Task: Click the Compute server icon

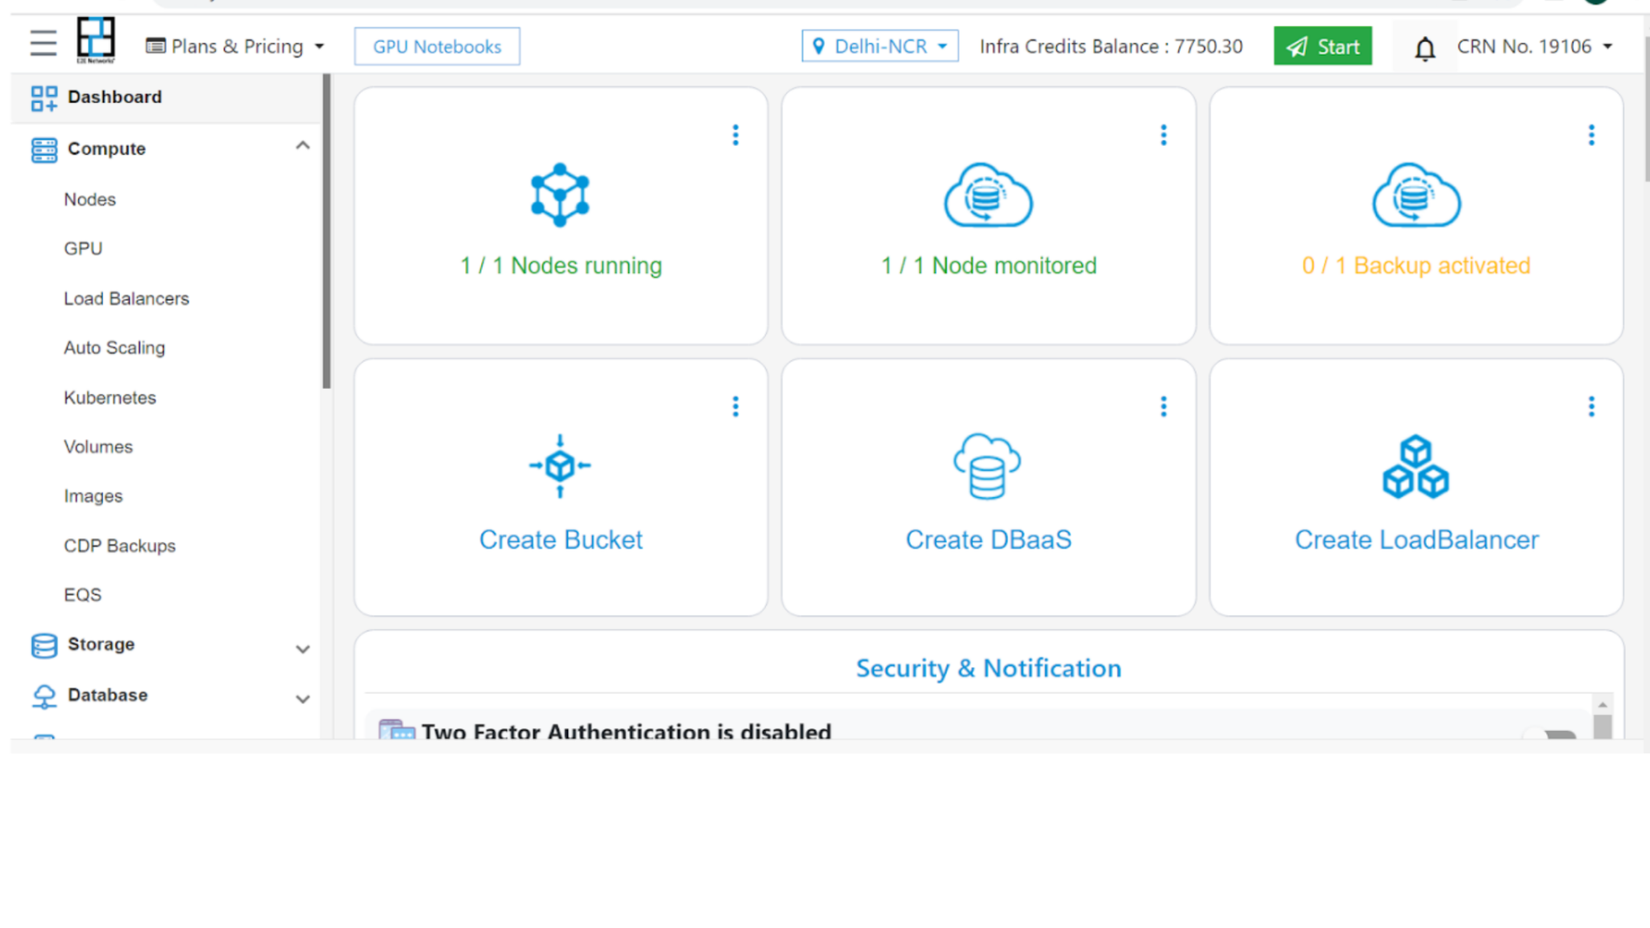Action: coord(44,150)
